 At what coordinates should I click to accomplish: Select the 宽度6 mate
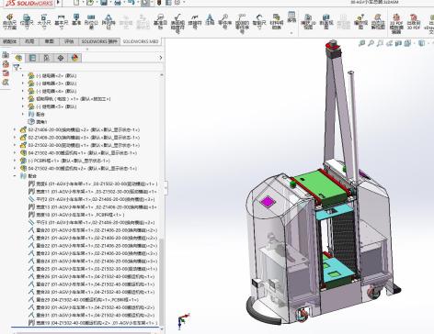[93, 184]
